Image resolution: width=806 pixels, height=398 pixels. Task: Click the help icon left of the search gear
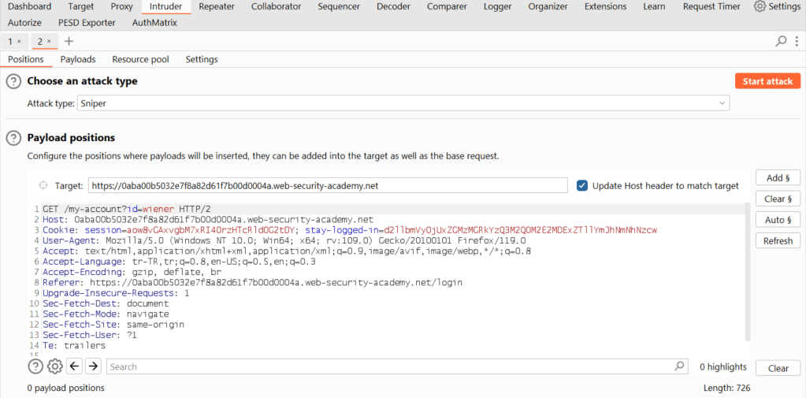click(35, 366)
